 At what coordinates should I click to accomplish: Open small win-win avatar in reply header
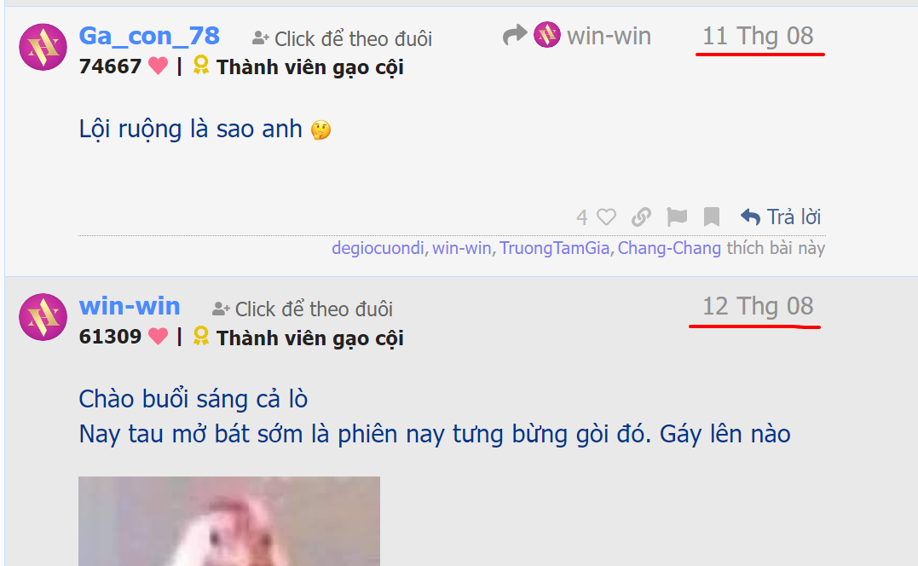[x=547, y=35]
